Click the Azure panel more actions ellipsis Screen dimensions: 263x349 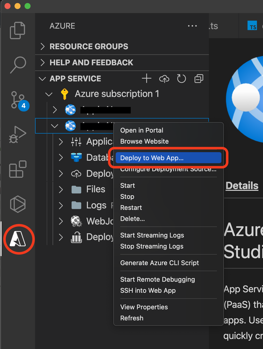(192, 26)
